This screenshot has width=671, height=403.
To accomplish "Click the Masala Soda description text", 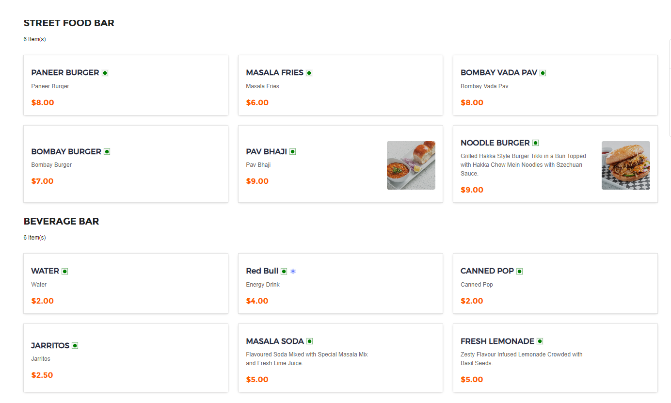I will tap(306, 359).
